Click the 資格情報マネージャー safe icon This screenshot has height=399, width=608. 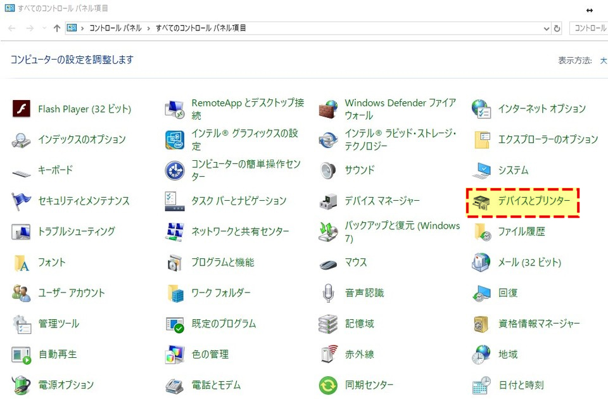tap(481, 324)
